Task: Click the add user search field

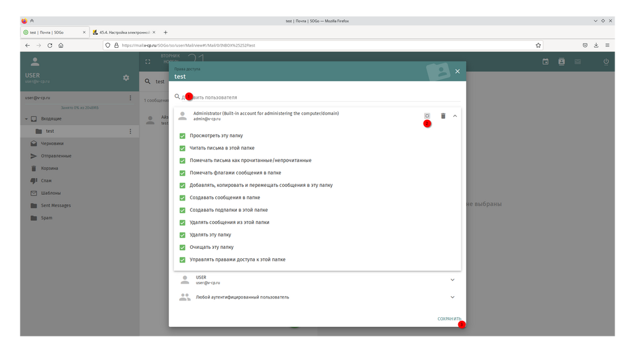Action: pos(316,97)
